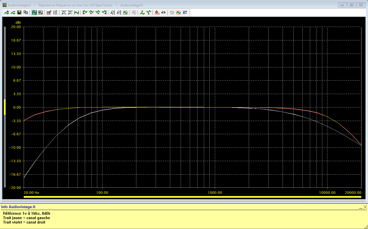Zoom in horizontally with magnifier plus icon
The width and height of the screenshot is (368, 229).
[64, 12]
